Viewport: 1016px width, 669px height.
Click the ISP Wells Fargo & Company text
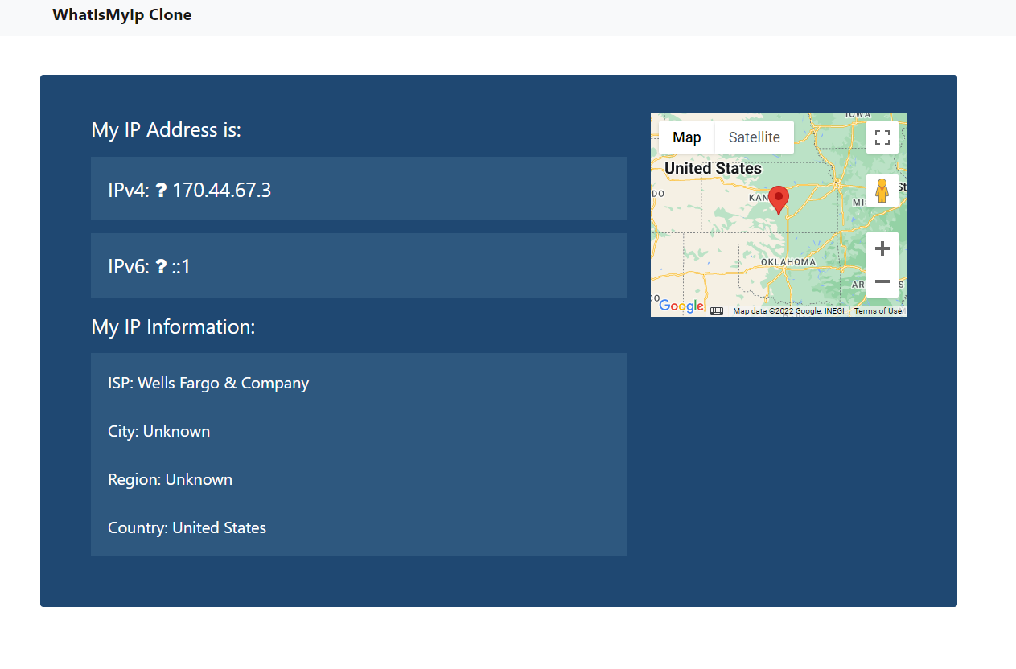coord(208,383)
